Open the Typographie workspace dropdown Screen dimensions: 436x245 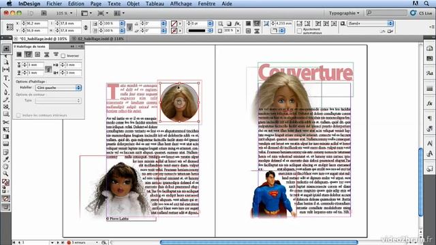(344, 13)
